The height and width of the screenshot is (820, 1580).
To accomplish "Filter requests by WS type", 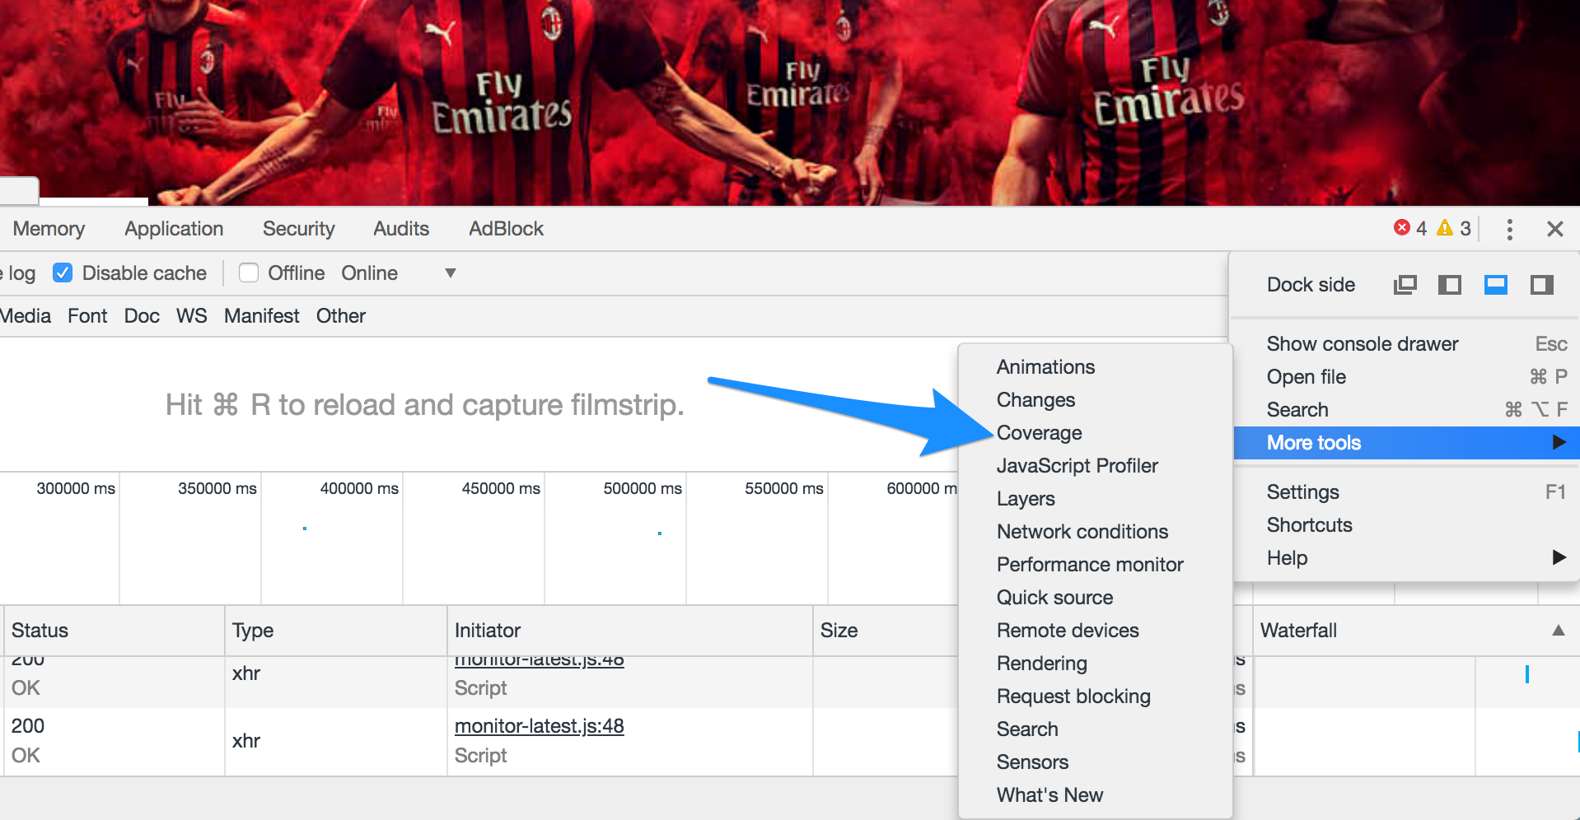I will 192,316.
